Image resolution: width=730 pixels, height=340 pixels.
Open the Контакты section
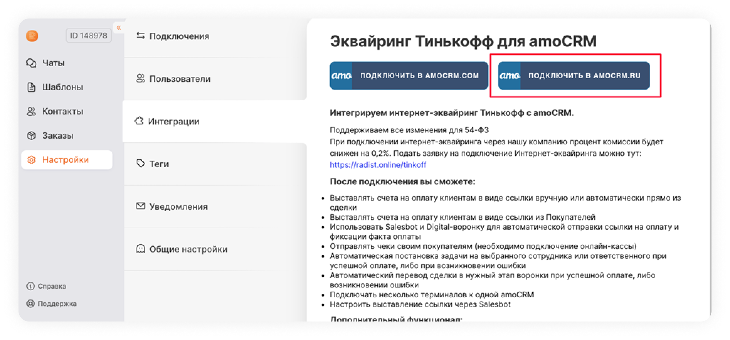pos(63,111)
